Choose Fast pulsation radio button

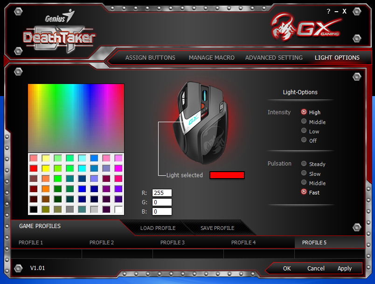(x=304, y=192)
